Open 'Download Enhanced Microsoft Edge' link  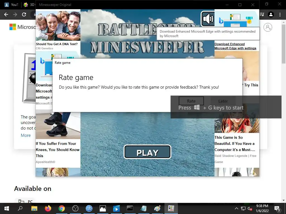pos(235,46)
